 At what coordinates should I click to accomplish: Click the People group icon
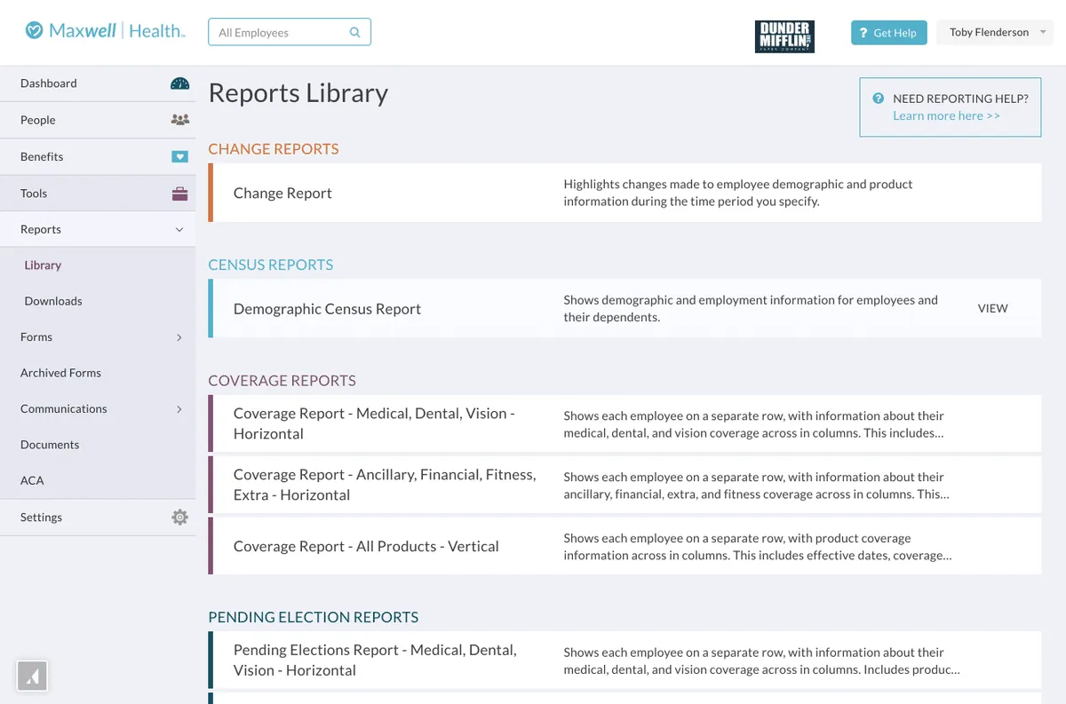tap(179, 120)
